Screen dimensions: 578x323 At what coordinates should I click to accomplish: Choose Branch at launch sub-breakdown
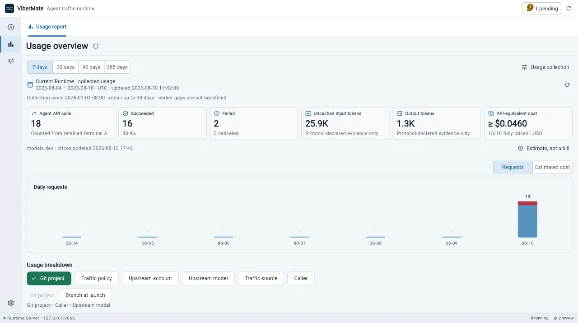85,295
